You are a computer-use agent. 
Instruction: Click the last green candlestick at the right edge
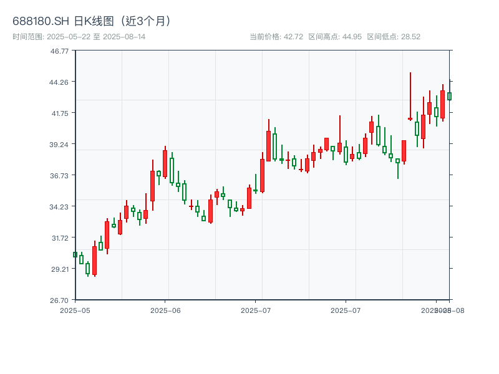449,96
